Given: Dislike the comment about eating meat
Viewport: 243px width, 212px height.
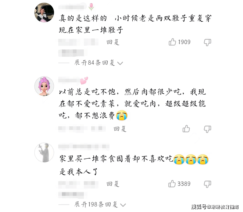Looking at the screenshot, I should (208, 129).
